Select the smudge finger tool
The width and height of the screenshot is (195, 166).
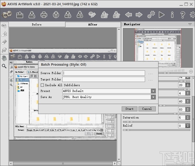pyautogui.click(x=4, y=50)
